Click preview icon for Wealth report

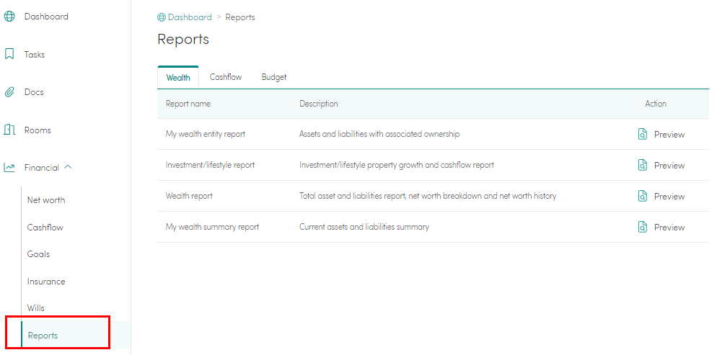click(643, 196)
